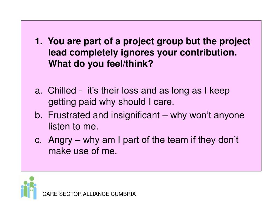Click the line 'listen to me.'

point(73,126)
